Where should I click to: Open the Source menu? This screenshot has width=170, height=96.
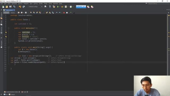(x=20, y=3)
